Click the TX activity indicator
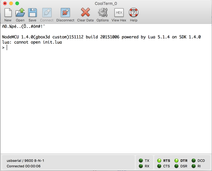Image resolution: width=212 pixels, height=171 pixels. click(141, 160)
